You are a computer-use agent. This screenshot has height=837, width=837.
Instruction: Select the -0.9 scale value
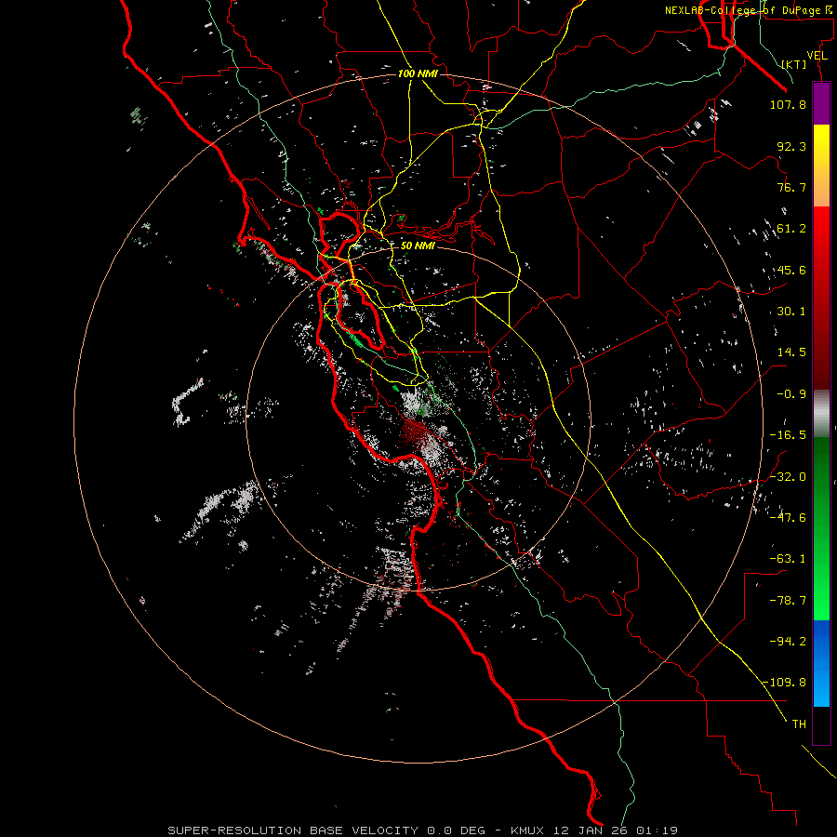click(791, 394)
